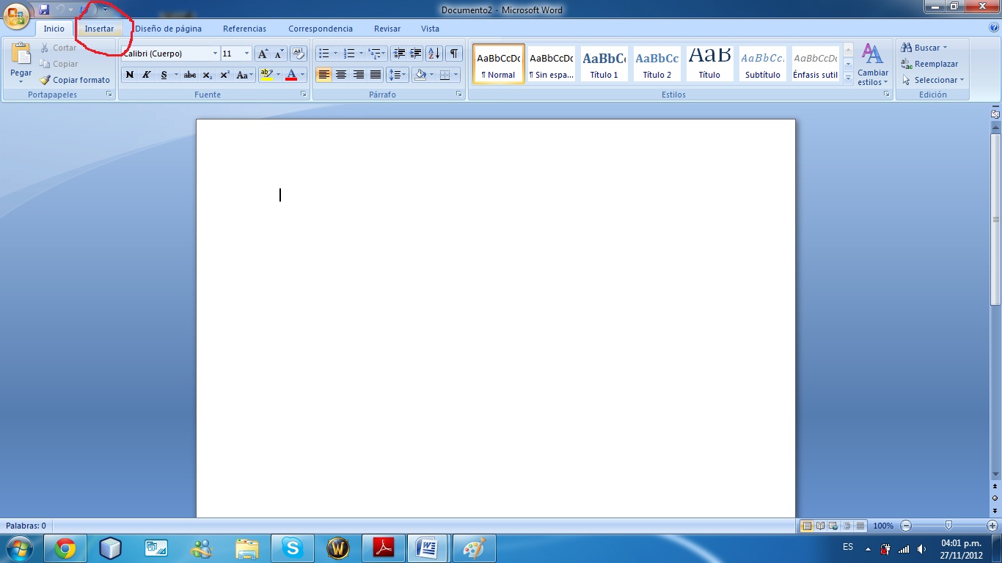Toggle italic with the K icon
Screen dimensions: 1002x563
(x=147, y=75)
